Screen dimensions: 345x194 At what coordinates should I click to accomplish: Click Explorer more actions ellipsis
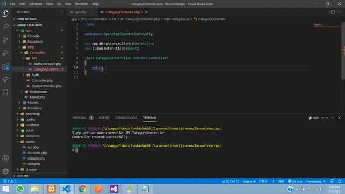pyautogui.click(x=61, y=12)
